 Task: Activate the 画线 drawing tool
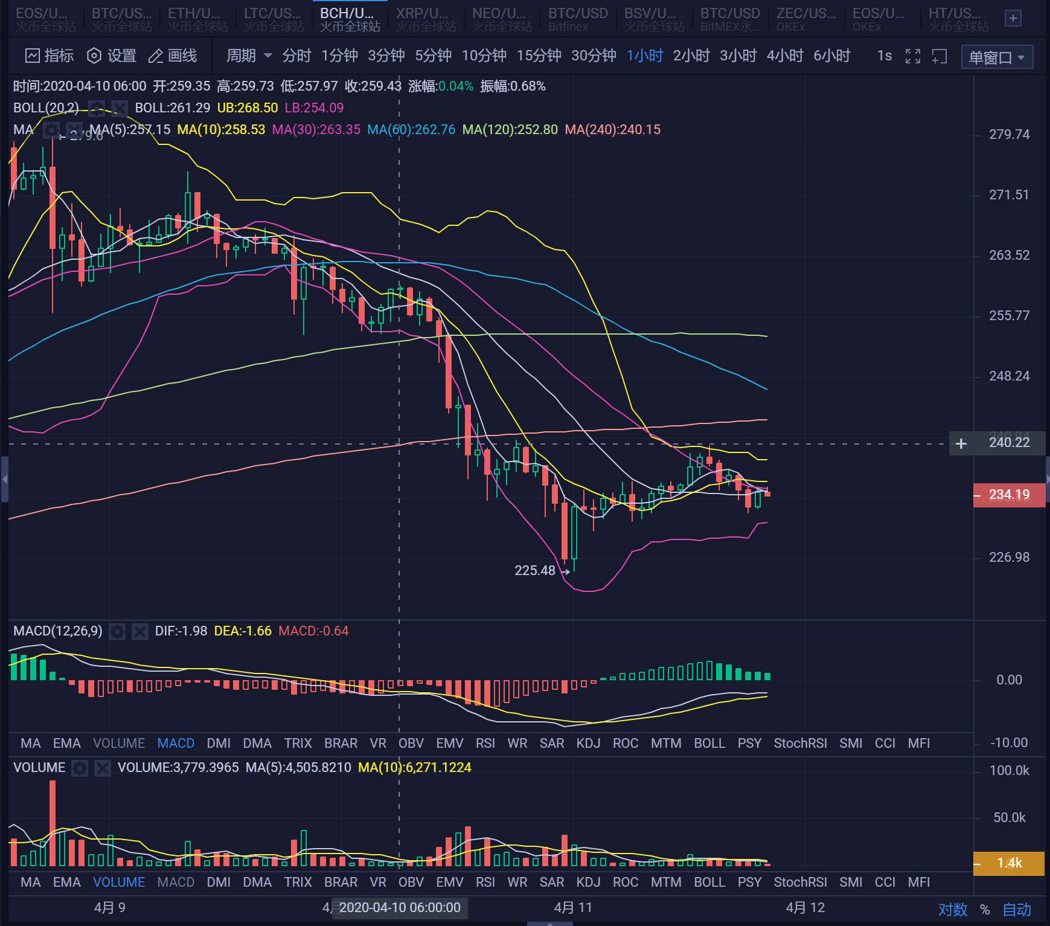point(173,56)
